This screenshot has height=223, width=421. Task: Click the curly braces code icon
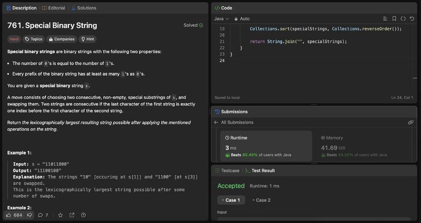coord(403,19)
